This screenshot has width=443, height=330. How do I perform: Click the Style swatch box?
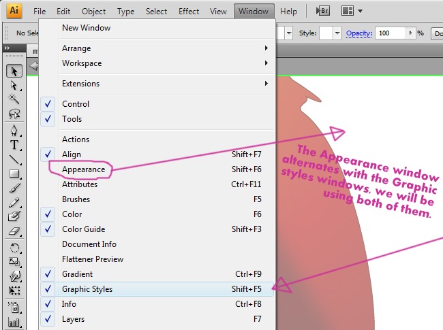[x=326, y=33]
